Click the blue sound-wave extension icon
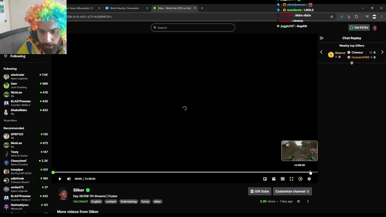386x217 pixels. click(x=342, y=17)
